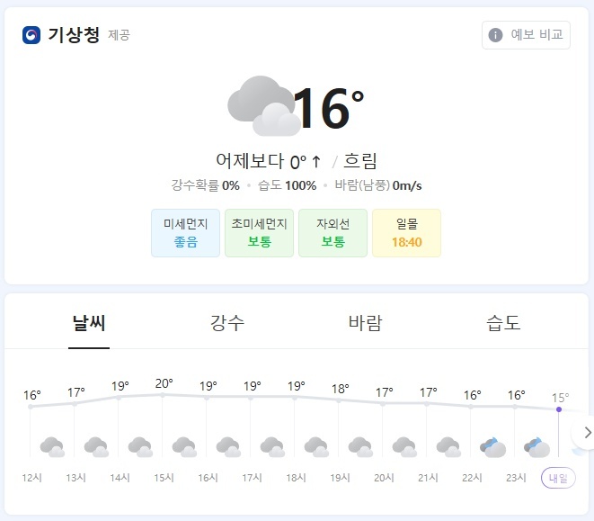Switch to the 강수 tab

point(227,323)
